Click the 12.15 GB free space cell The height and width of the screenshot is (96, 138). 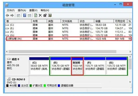click(x=120, y=25)
